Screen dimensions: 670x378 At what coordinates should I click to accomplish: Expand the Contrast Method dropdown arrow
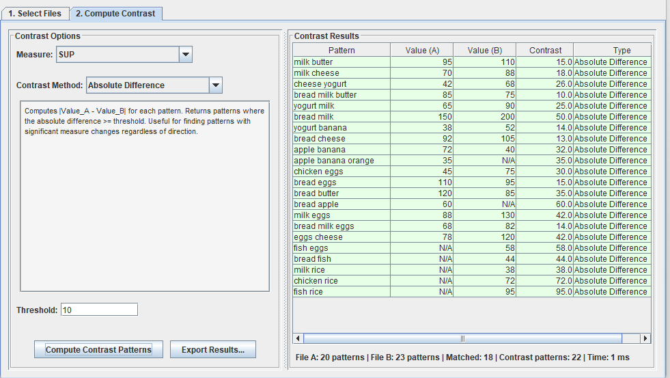pos(215,85)
